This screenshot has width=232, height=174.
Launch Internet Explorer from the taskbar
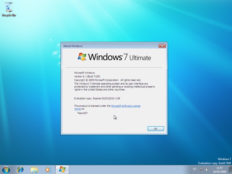20,170
